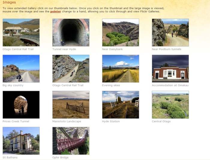Screen dimensions: 210x160
Task: Open the Big sky country thumbnail
Action: coord(21,69)
